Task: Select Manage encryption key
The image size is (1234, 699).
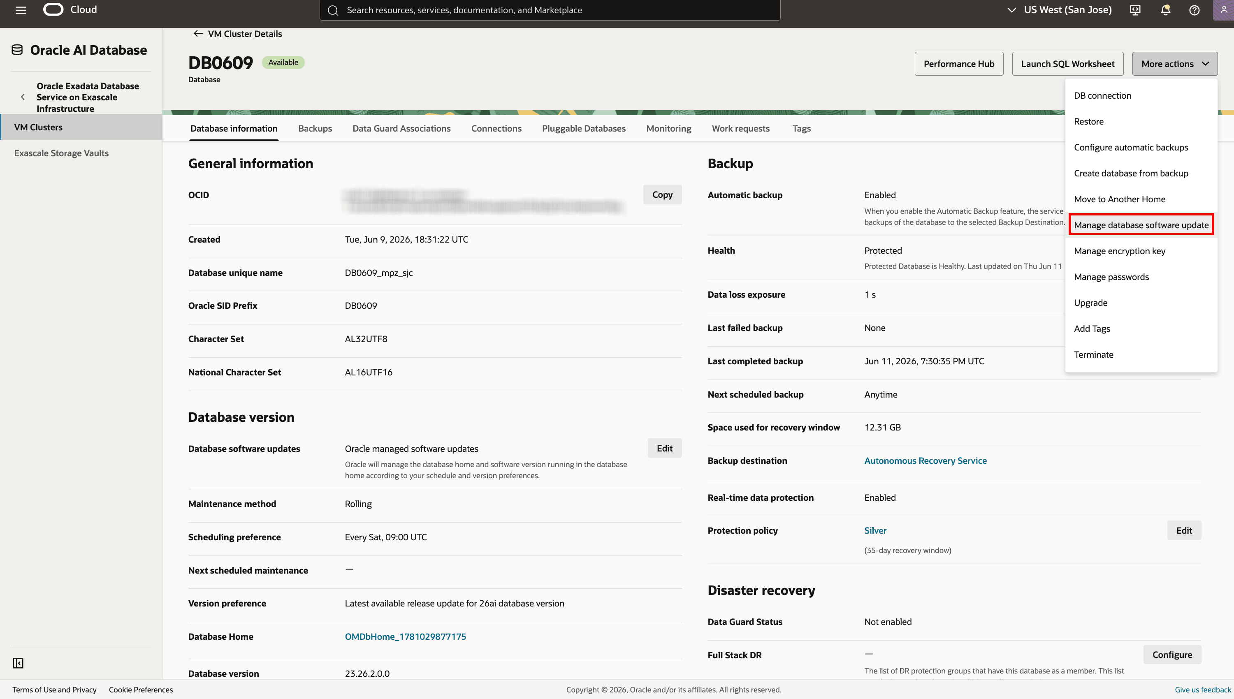Action: coord(1141,251)
